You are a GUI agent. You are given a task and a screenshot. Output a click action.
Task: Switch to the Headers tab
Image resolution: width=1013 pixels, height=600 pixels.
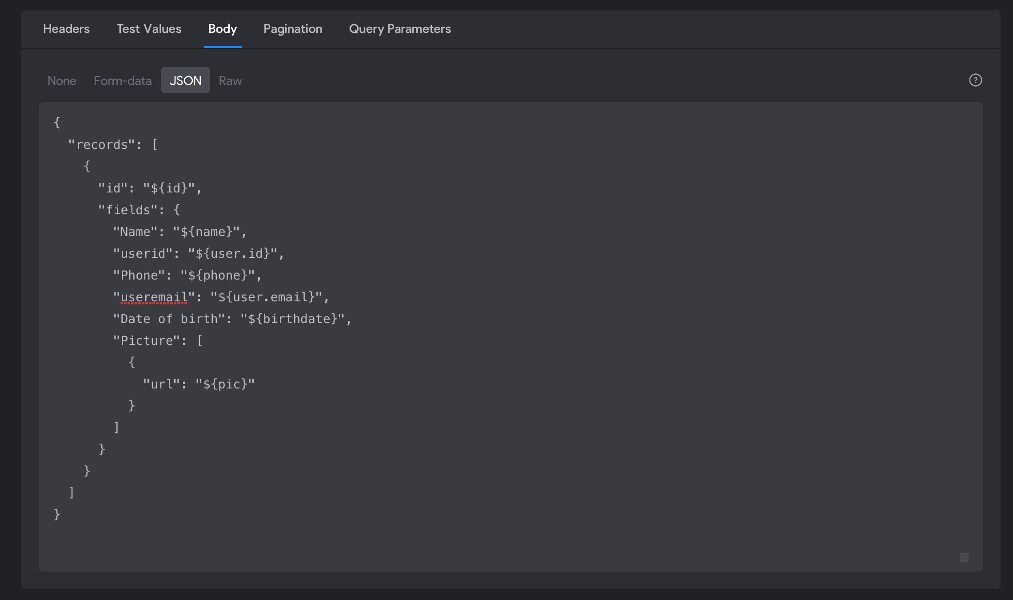66,29
